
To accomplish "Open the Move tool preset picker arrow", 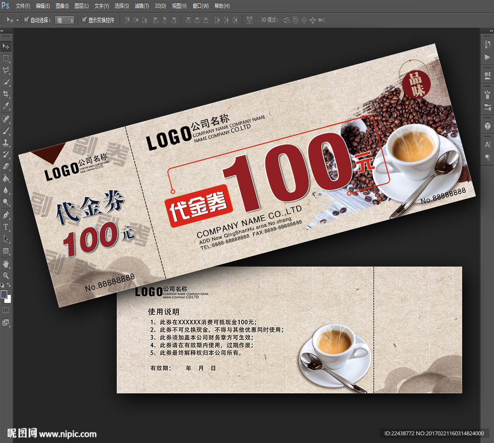I will click(18, 20).
